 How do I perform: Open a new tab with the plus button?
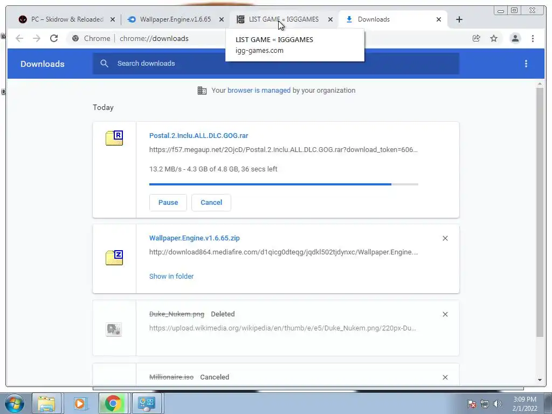[459, 20]
